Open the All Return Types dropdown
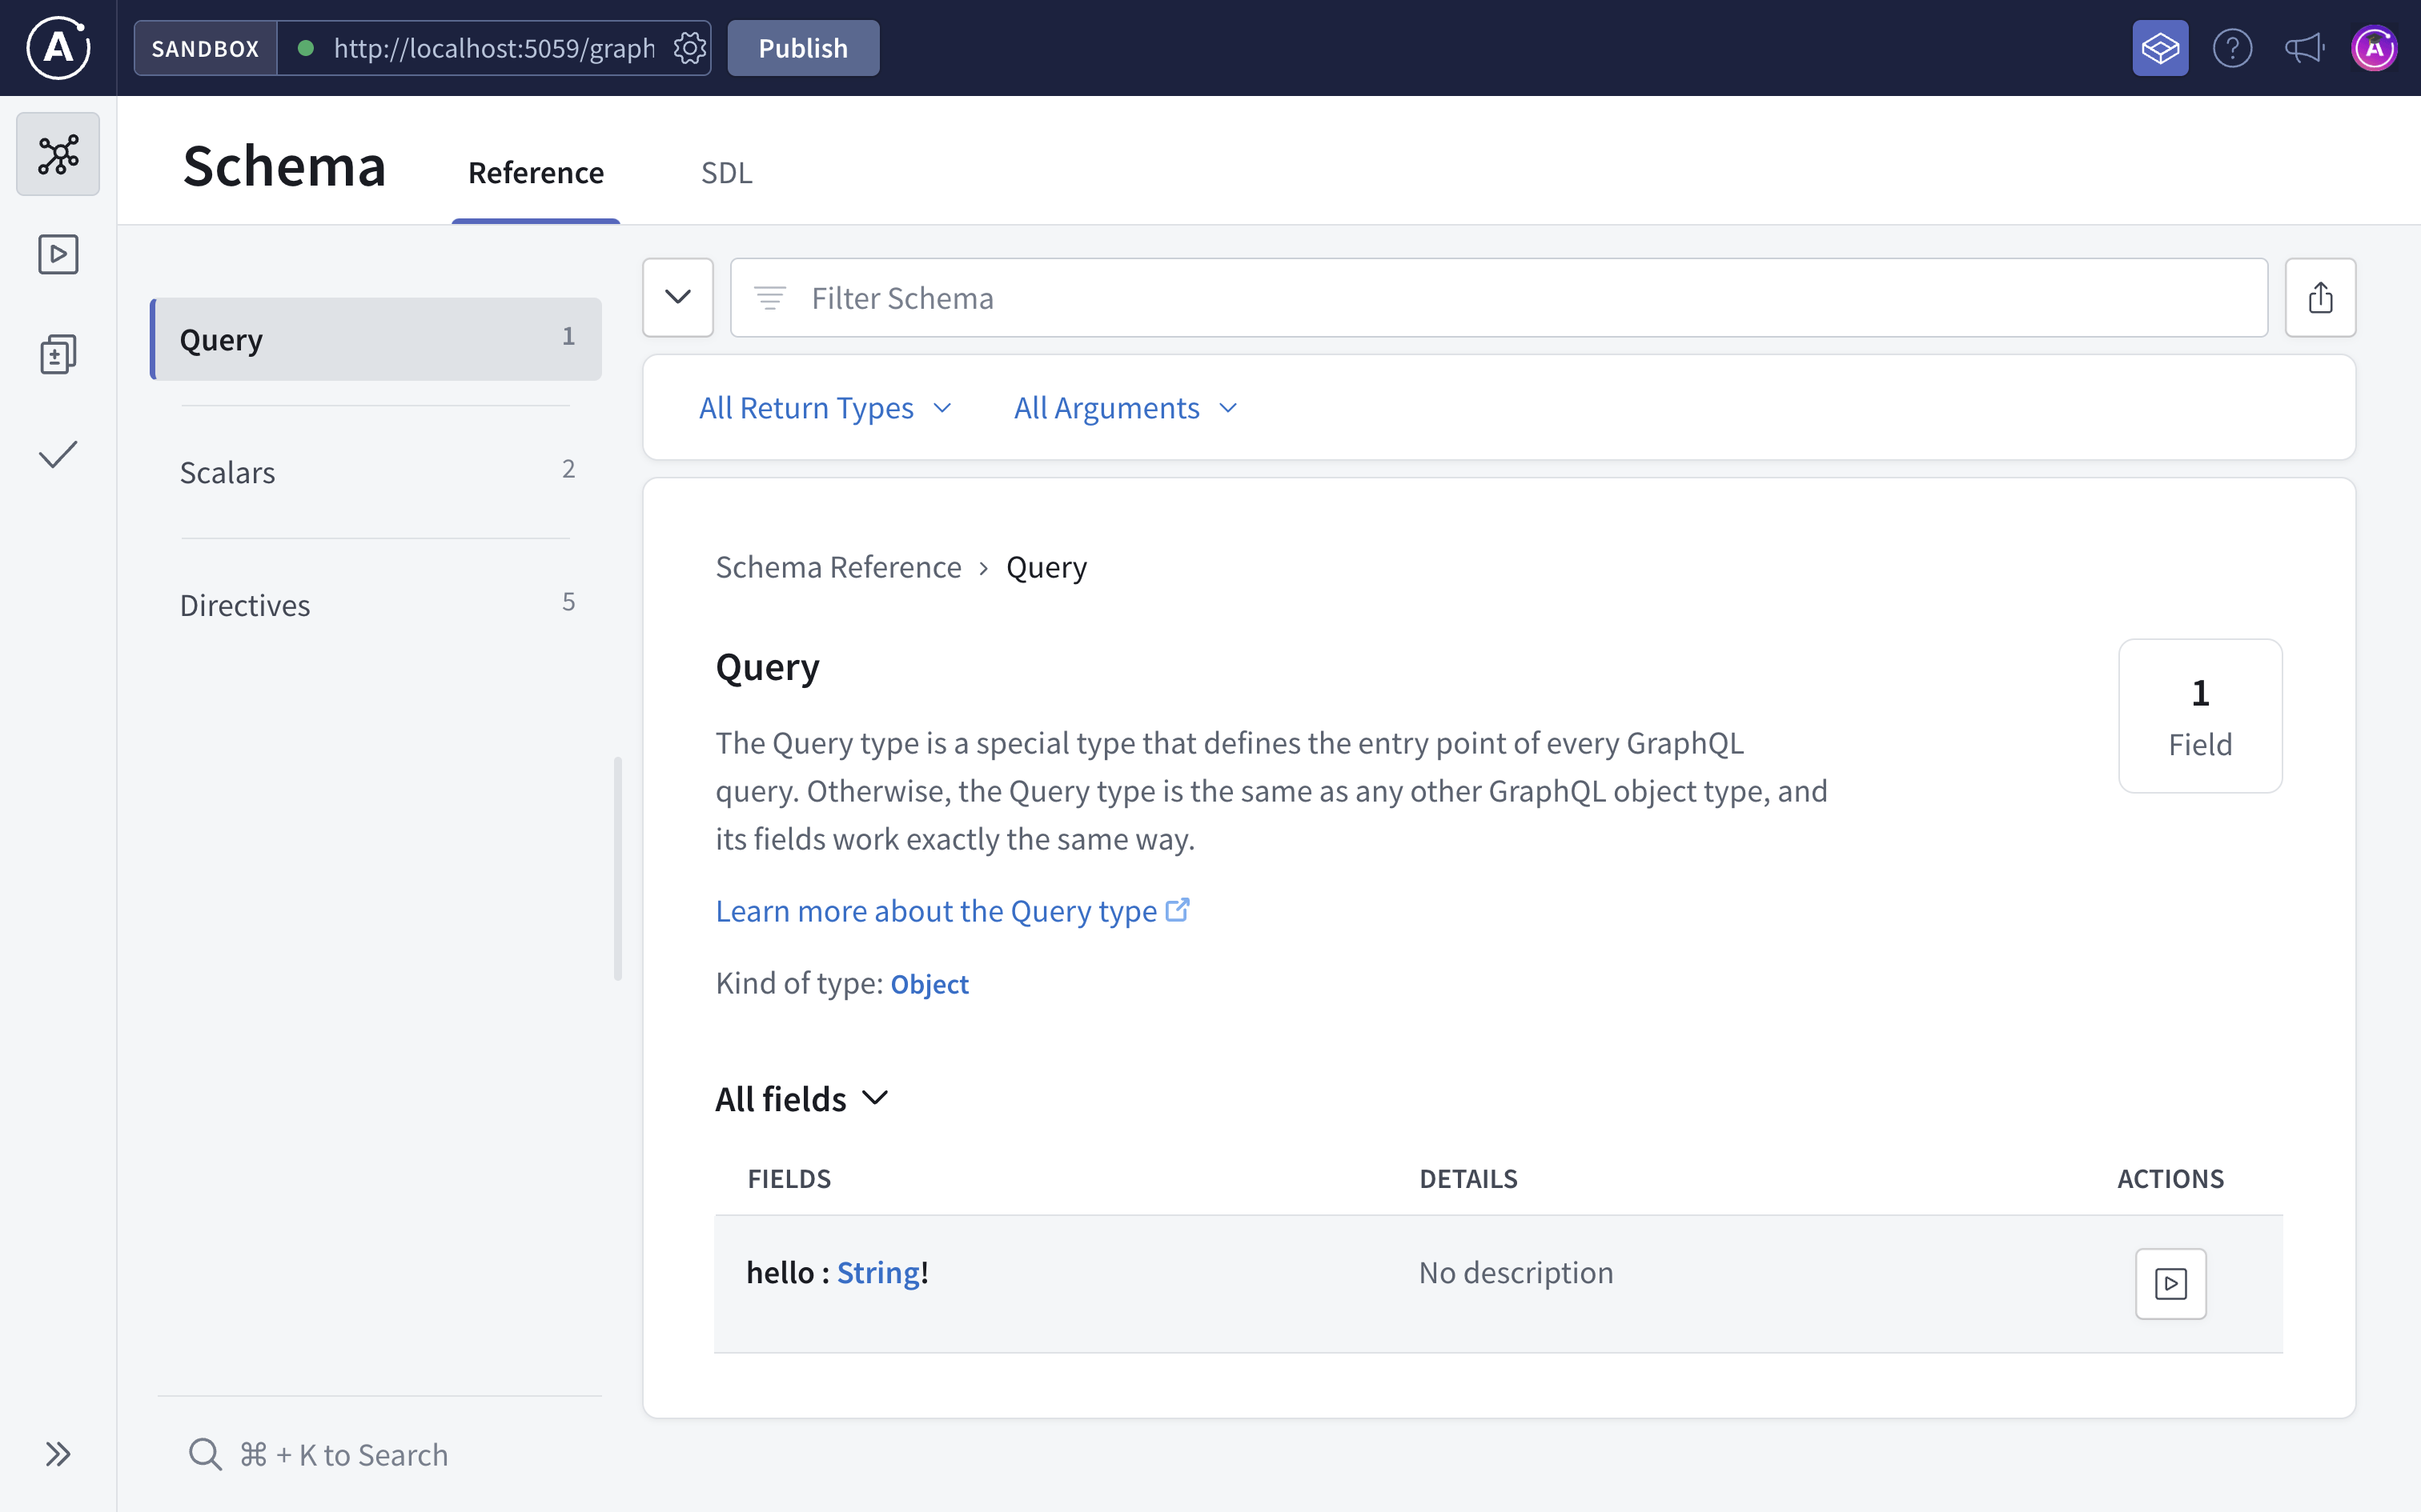The width and height of the screenshot is (2421, 1512). [825, 407]
